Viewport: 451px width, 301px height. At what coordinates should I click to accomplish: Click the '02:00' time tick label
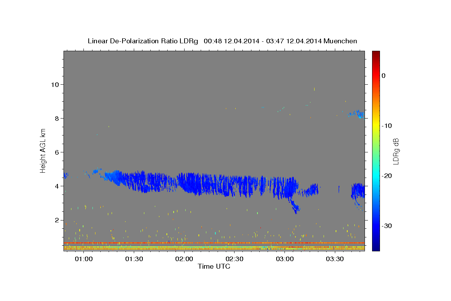pyautogui.click(x=185, y=259)
